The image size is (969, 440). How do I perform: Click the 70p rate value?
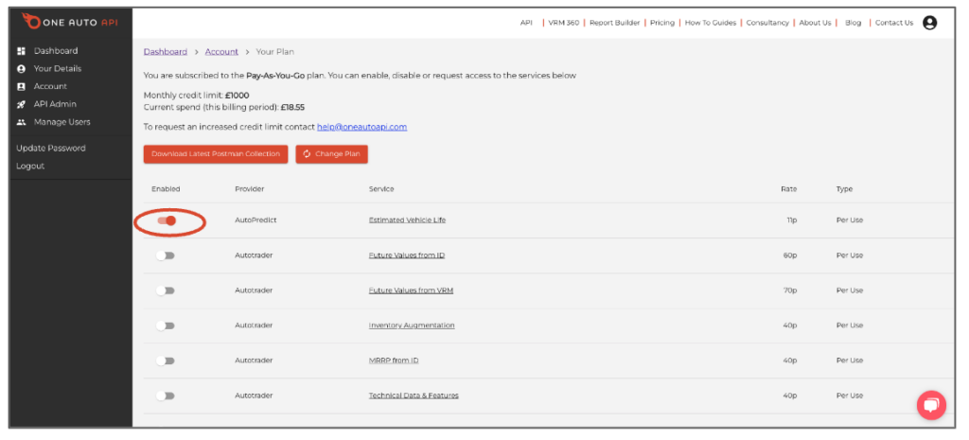[x=790, y=290]
